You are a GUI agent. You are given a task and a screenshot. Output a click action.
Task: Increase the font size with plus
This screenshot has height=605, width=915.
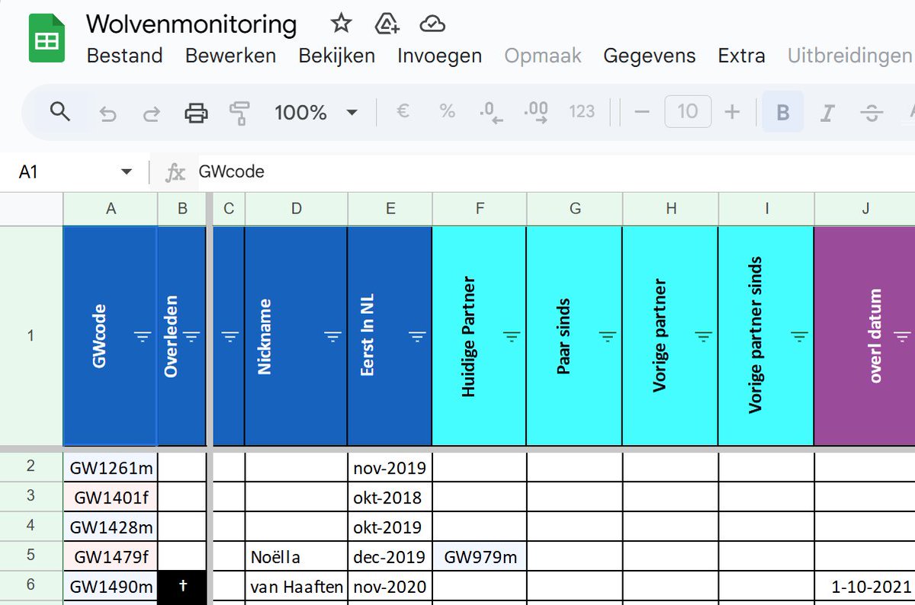(x=732, y=112)
